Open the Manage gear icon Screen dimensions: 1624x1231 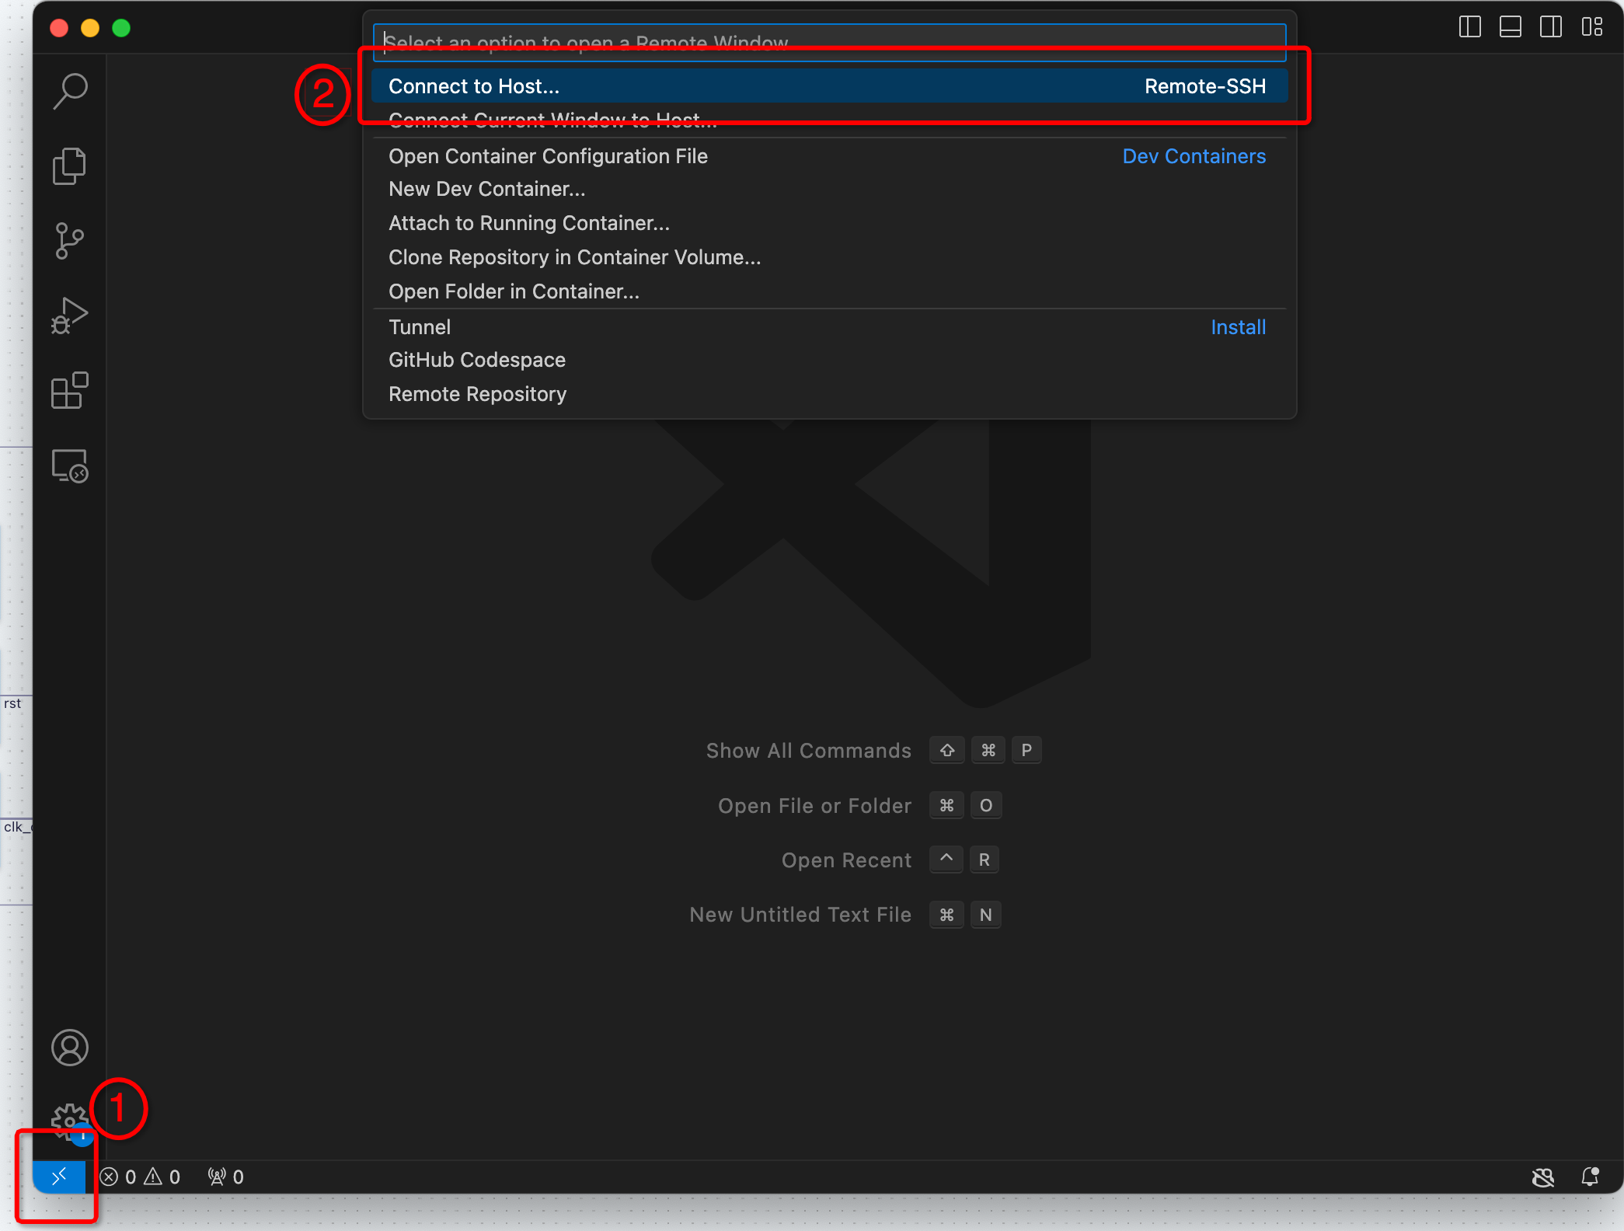pos(70,1122)
